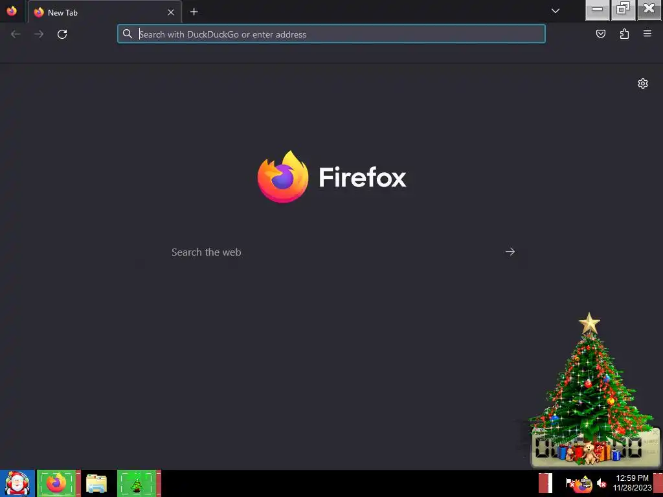Expand the list all tabs chevron
Screen dimensions: 663x497
[556, 12]
